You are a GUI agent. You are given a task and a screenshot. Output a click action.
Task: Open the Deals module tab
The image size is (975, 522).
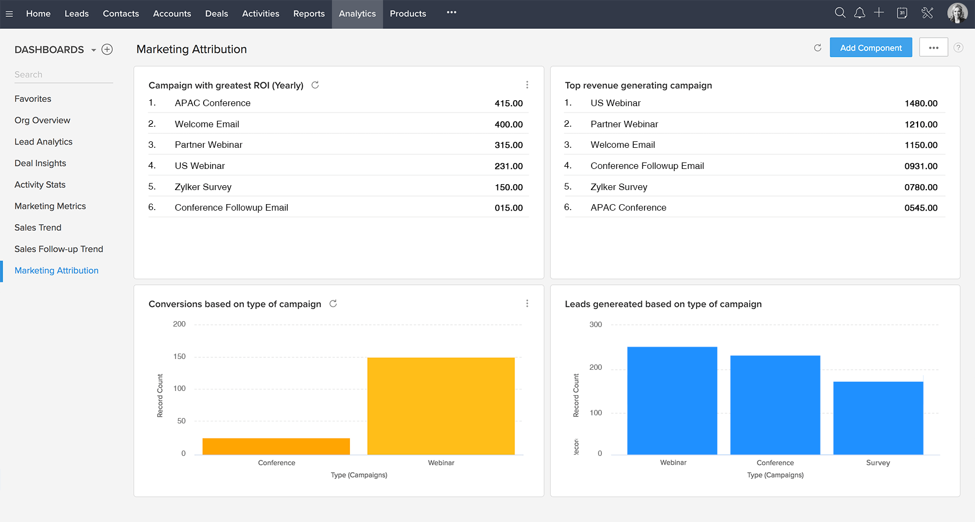point(216,14)
